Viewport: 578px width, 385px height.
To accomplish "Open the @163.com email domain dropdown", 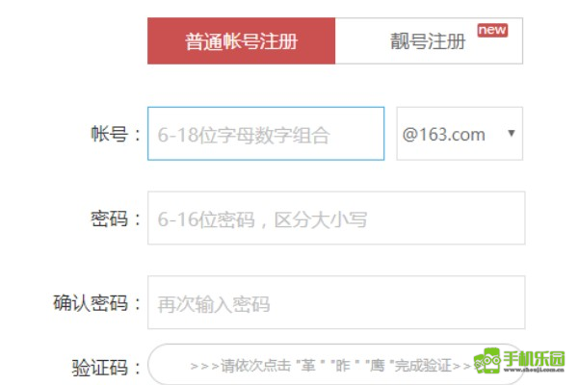I will 460,134.
